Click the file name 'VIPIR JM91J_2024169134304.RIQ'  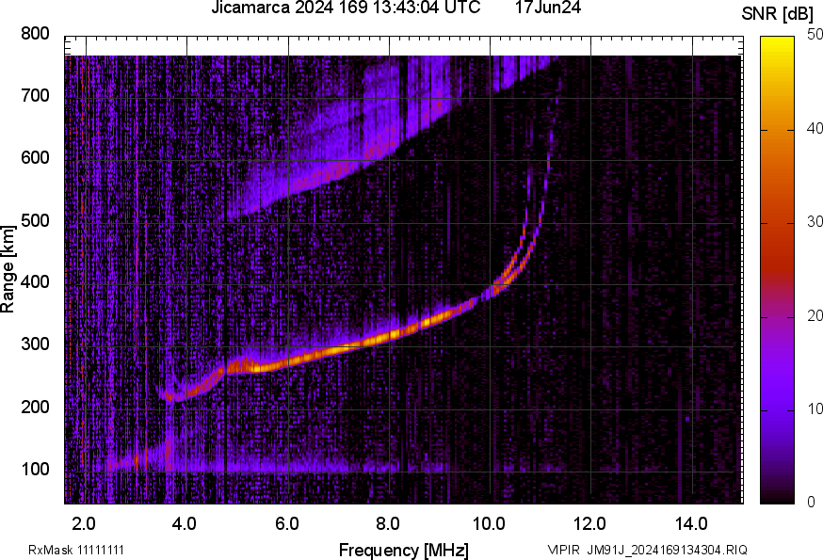(647, 550)
